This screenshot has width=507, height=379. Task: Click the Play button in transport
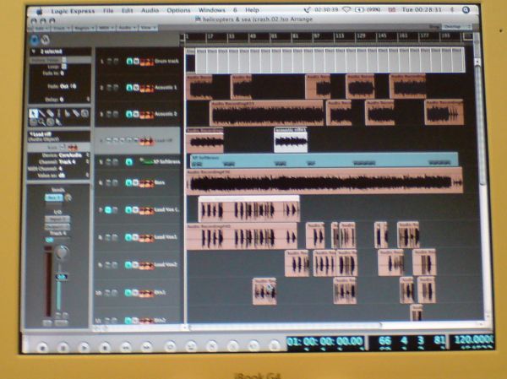click(84, 345)
